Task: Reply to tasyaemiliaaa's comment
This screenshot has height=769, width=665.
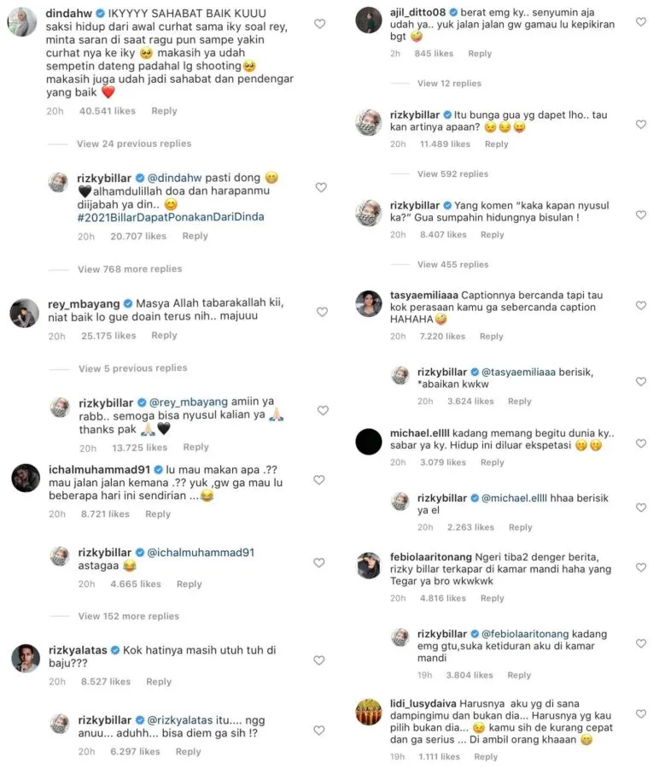Action: (492, 337)
